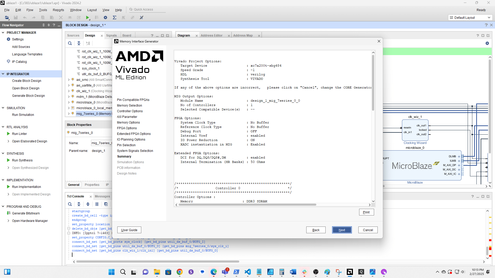Click the Quick Access search field

147,10
